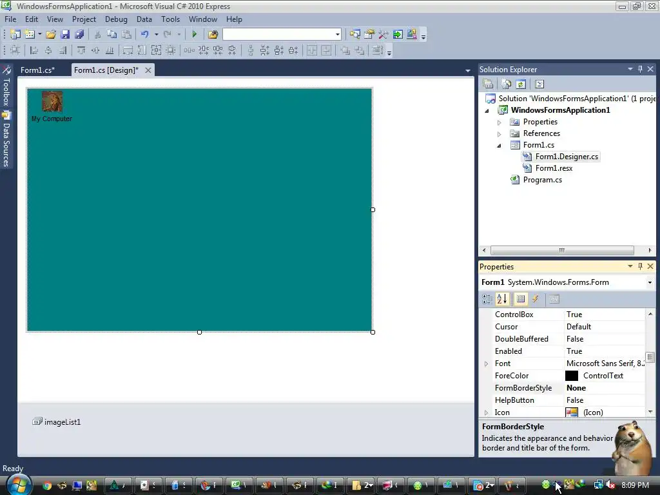Open the Project menu
660x495 pixels.
pos(84,19)
